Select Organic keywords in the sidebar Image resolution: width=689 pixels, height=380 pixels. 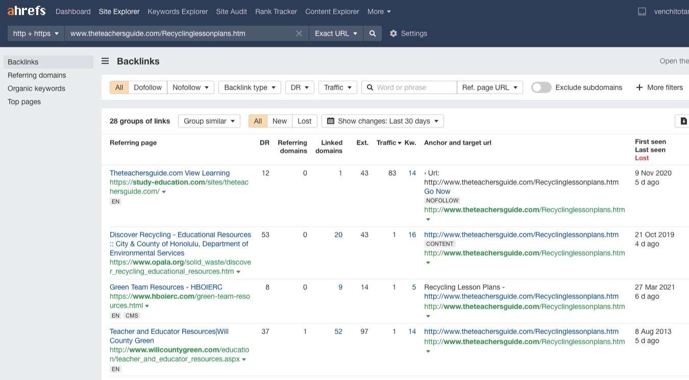(36, 89)
